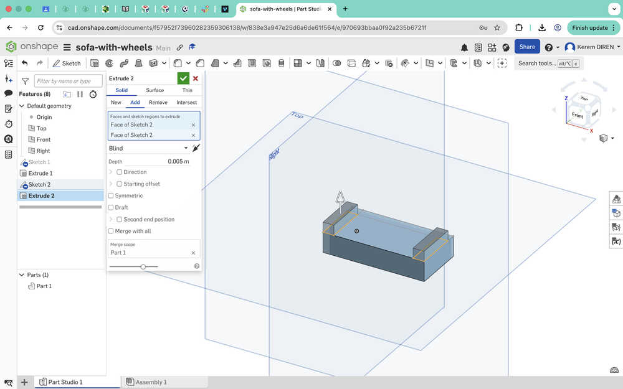
Task: Expand the Second end position section
Action: point(111,219)
